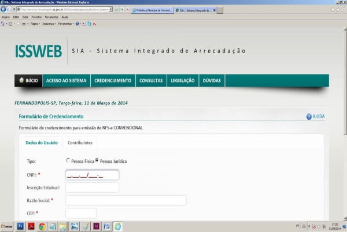Click the home icon in INÍCIO
Image resolution: width=347 pixels, height=232 pixels.
point(21,80)
